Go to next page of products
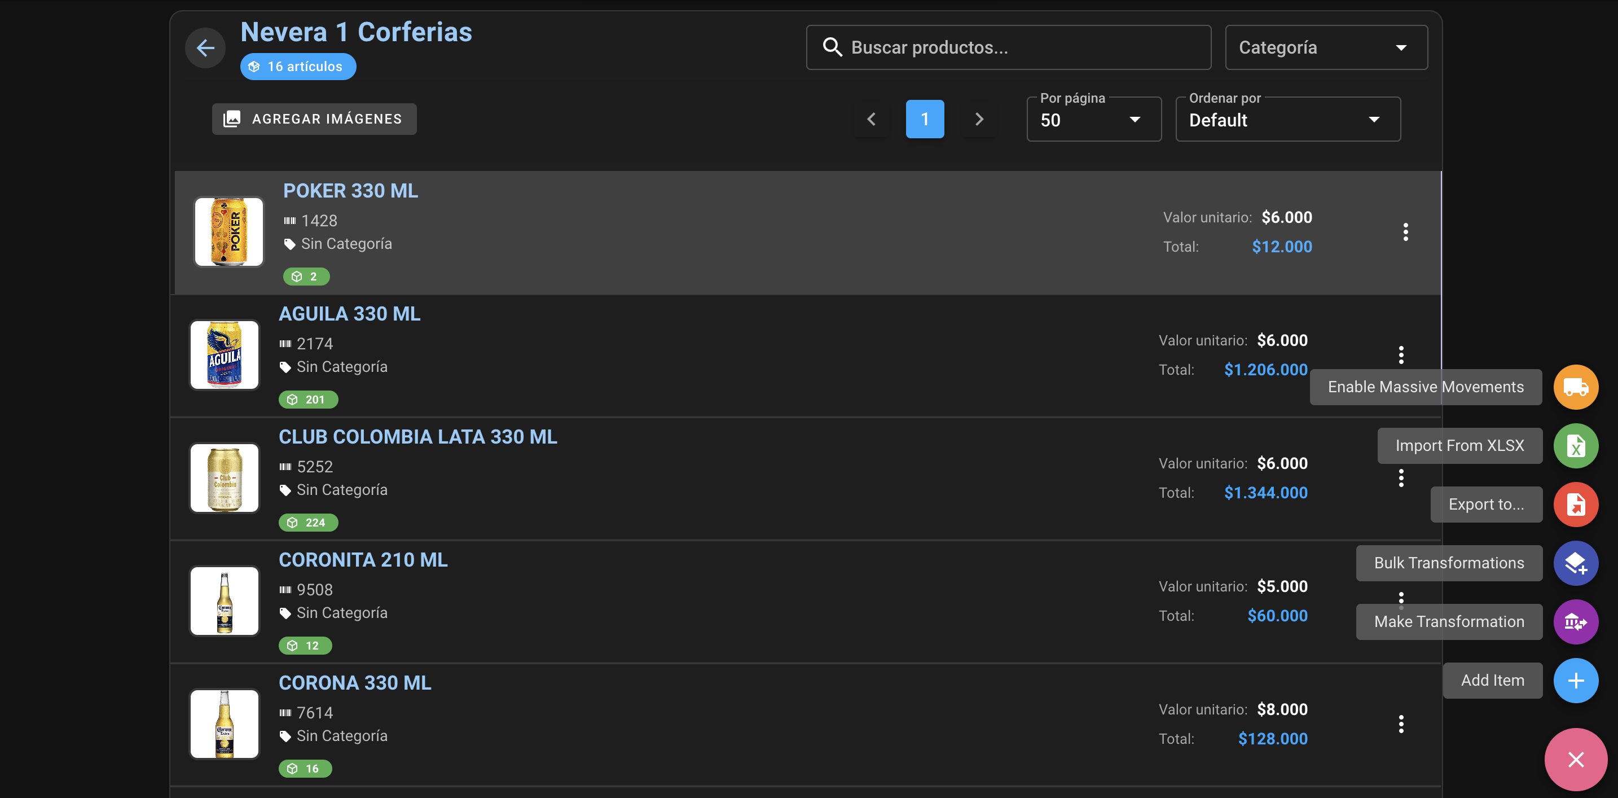The width and height of the screenshot is (1618, 798). pos(979,119)
